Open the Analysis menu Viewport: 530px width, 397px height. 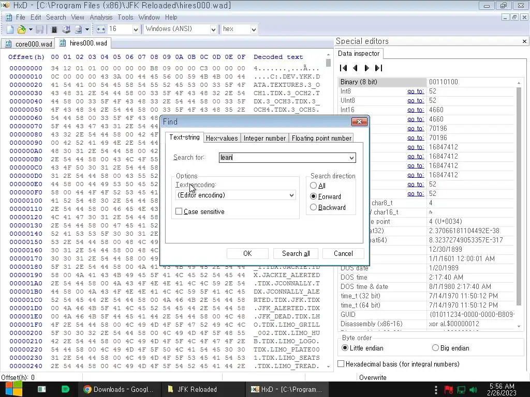coord(101,17)
